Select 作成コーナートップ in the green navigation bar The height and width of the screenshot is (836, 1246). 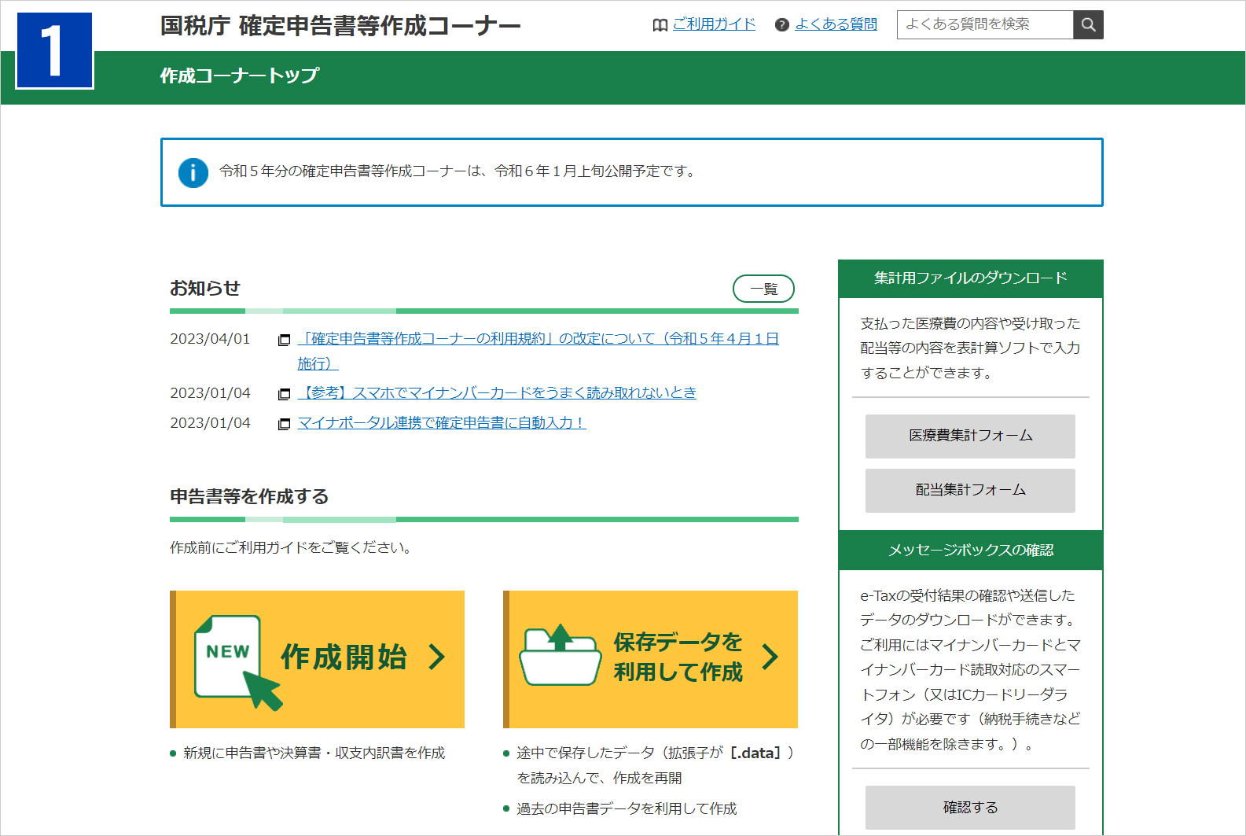click(239, 76)
